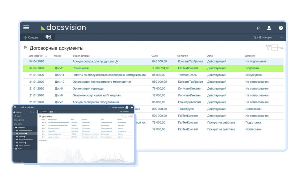
Task: Toggle the compact list view icon near the funnel
Action: pyautogui.click(x=275, y=48)
